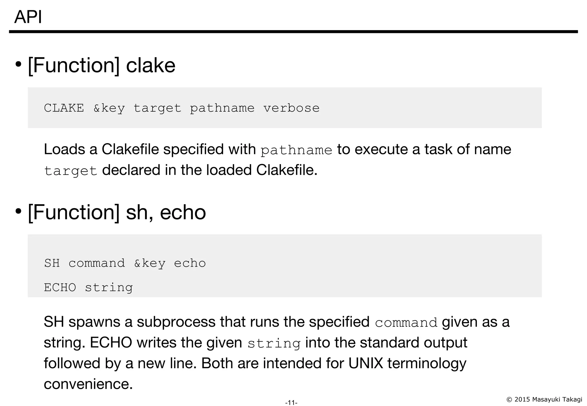Click the "ECHO string" code line
The height and width of the screenshot is (406, 587).
pos(88,287)
